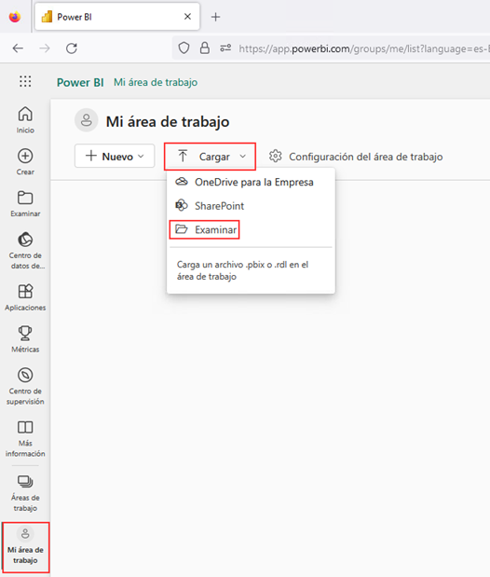Image resolution: width=490 pixels, height=577 pixels.
Task: Open the Cargar dropdown button
Action: 210,157
